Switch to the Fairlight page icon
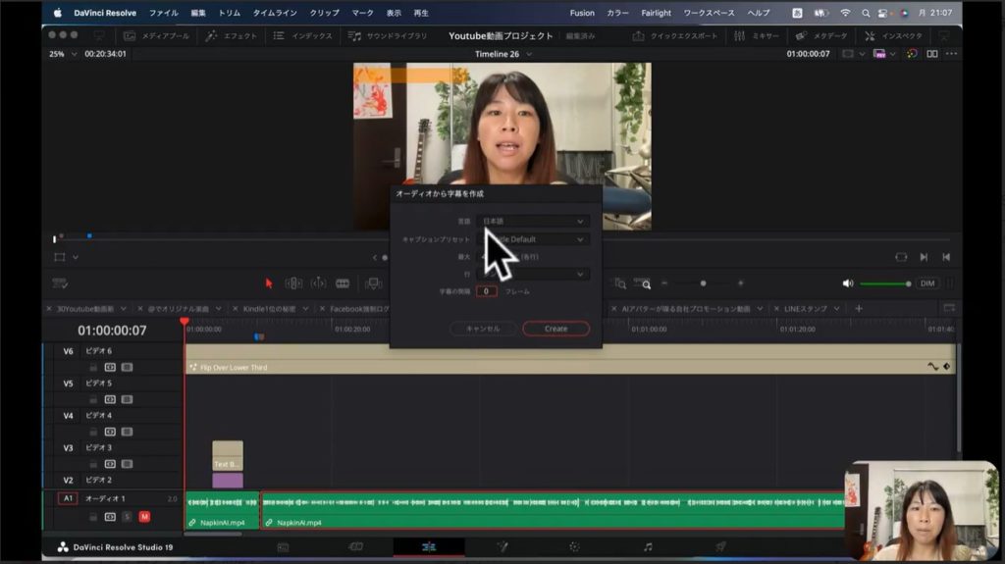Image resolution: width=1005 pixels, height=564 pixels. (x=648, y=546)
